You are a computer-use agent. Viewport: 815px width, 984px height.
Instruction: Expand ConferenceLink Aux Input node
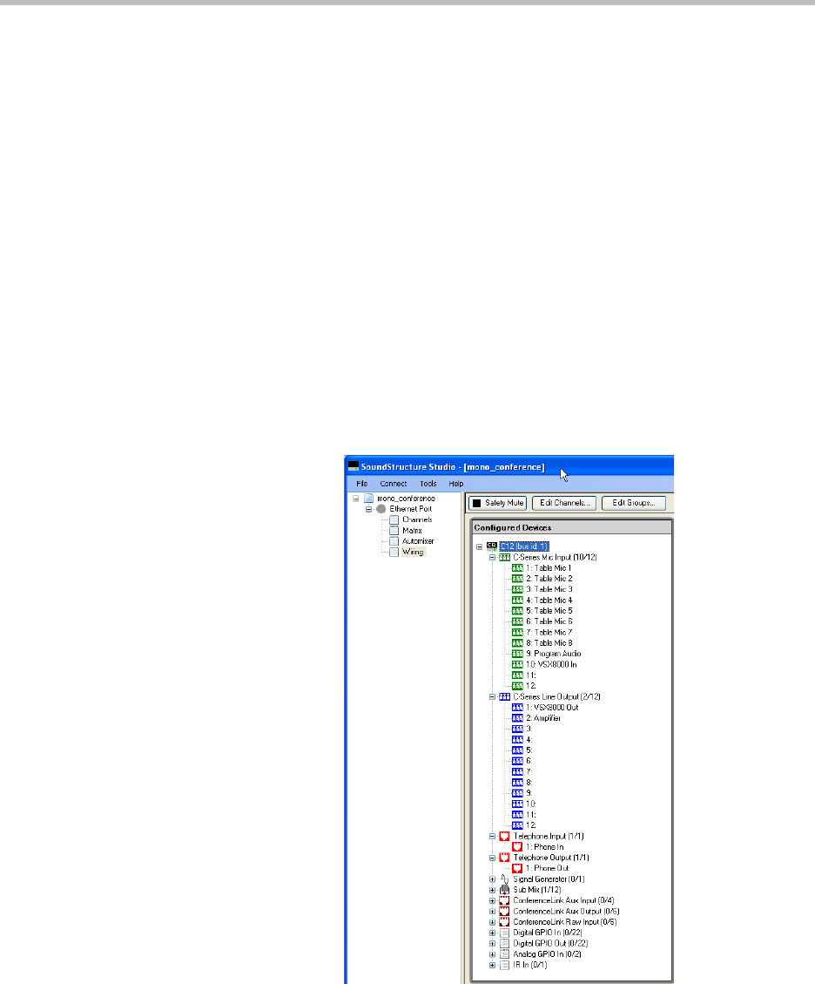[x=492, y=900]
